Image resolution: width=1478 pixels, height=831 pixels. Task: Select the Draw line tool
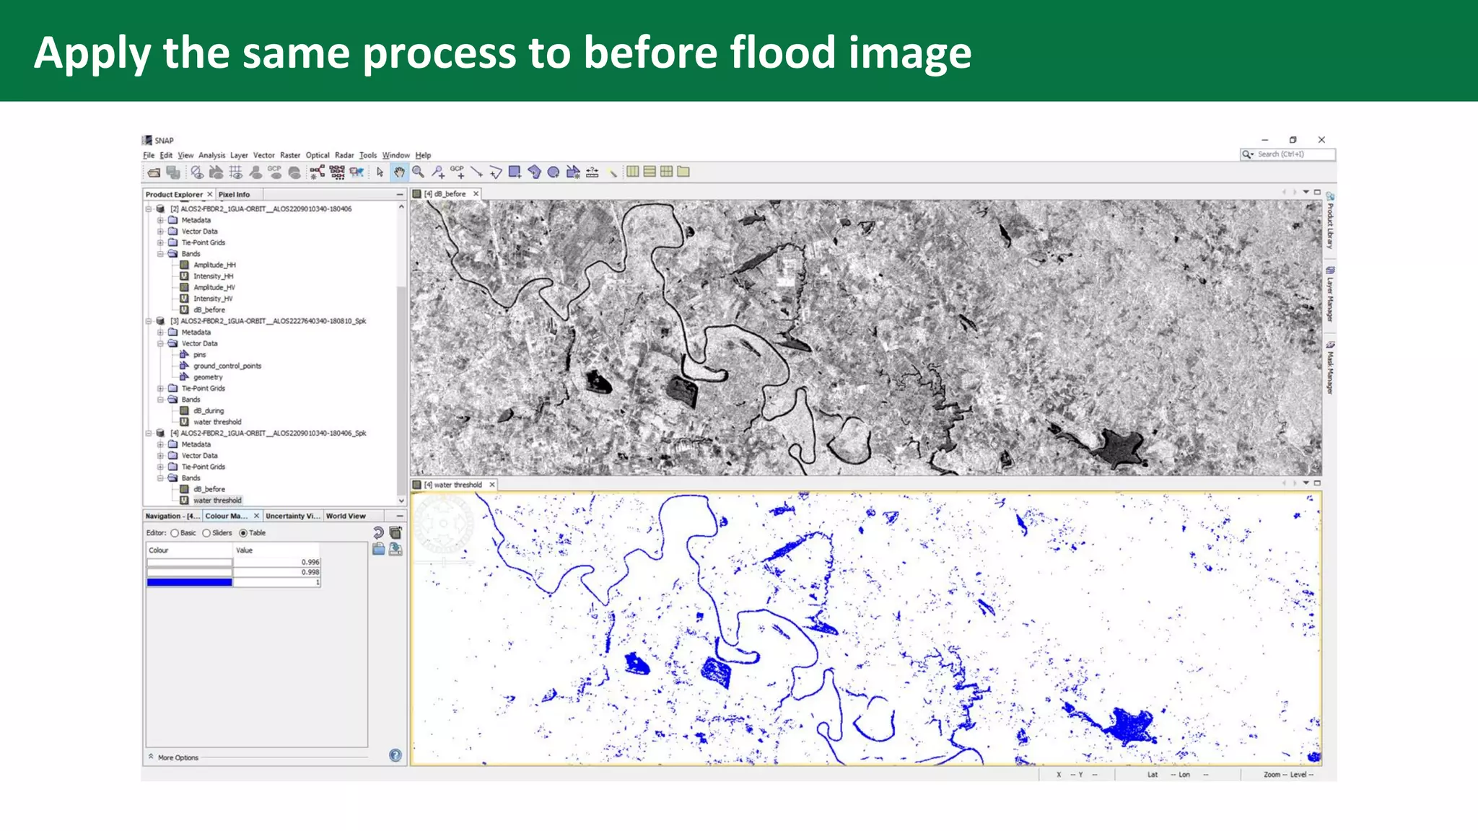pos(476,172)
